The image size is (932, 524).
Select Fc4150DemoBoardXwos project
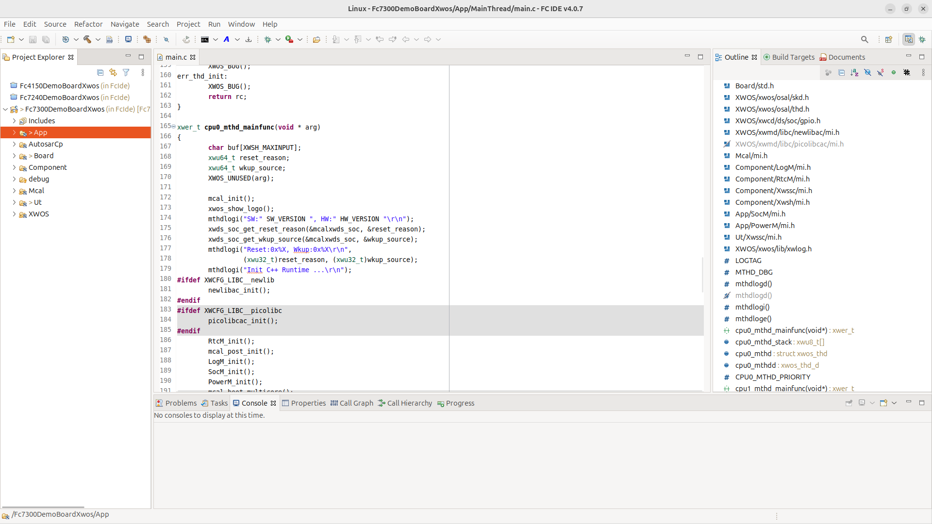pos(59,86)
